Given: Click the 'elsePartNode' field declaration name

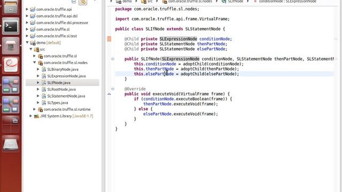Looking at the screenshot, I should tap(211, 49).
